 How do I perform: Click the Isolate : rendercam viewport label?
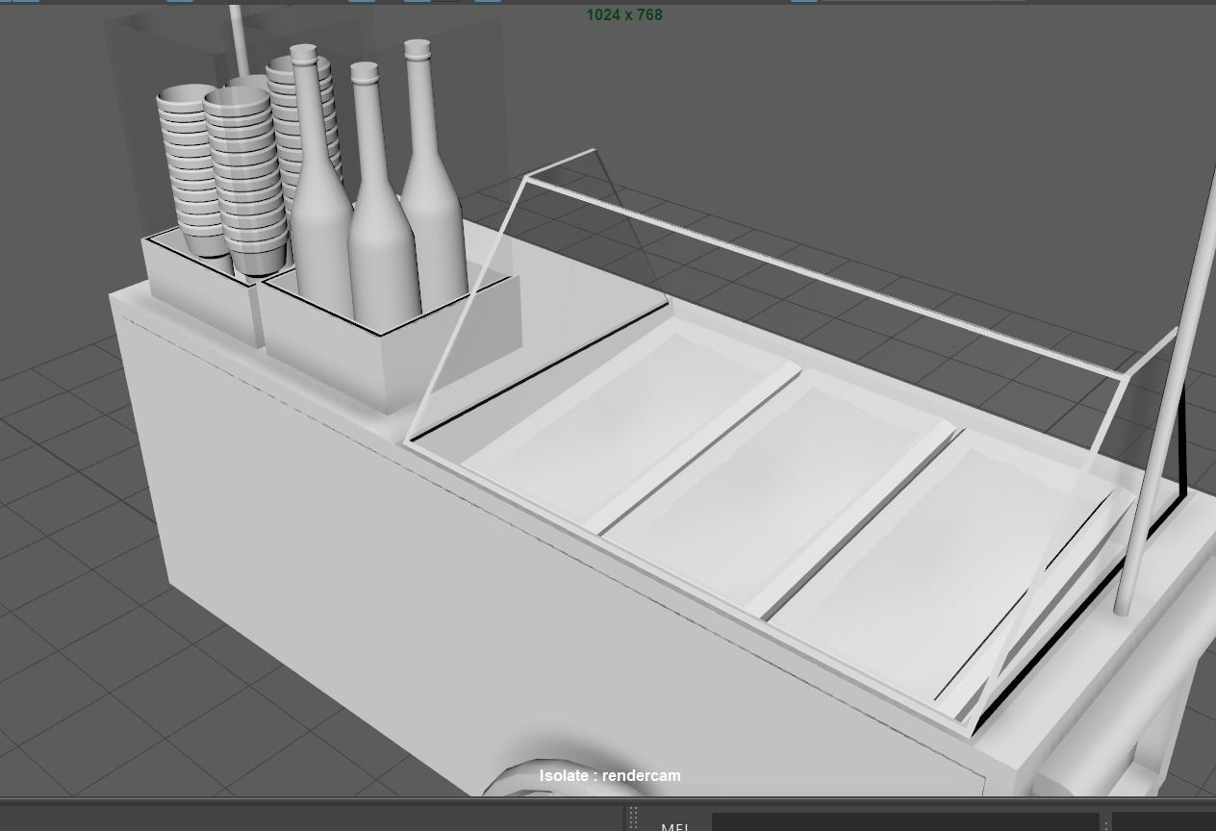click(610, 775)
